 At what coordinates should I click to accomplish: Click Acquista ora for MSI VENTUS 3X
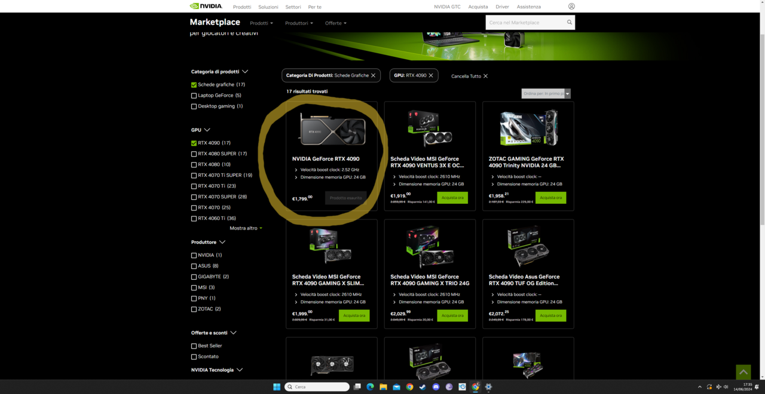[452, 198]
